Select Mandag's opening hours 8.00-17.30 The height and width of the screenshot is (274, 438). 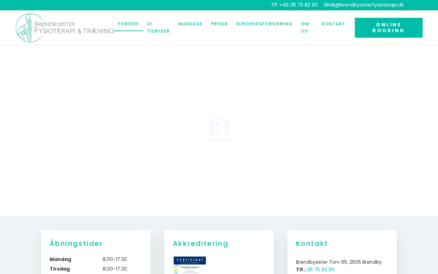115,259
